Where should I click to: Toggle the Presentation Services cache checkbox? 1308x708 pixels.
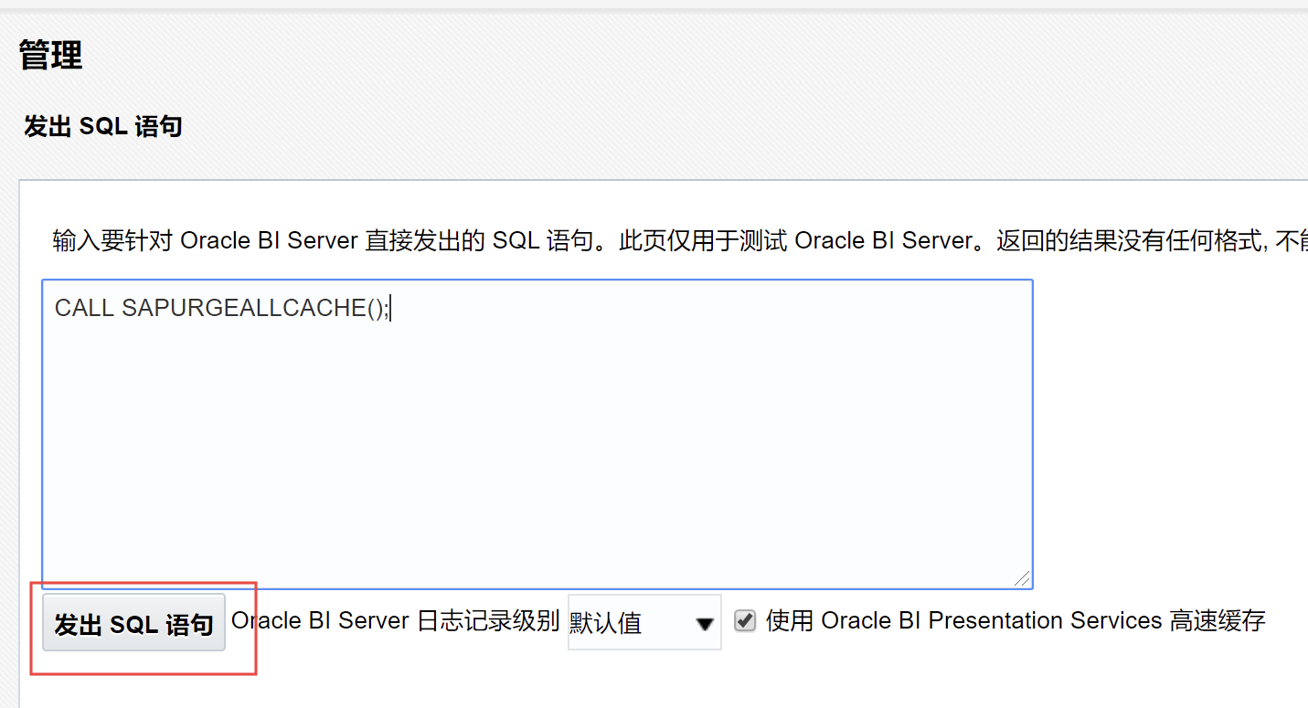click(x=746, y=621)
